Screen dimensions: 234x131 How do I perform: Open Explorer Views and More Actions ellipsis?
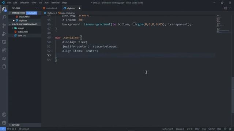coord(37,8)
